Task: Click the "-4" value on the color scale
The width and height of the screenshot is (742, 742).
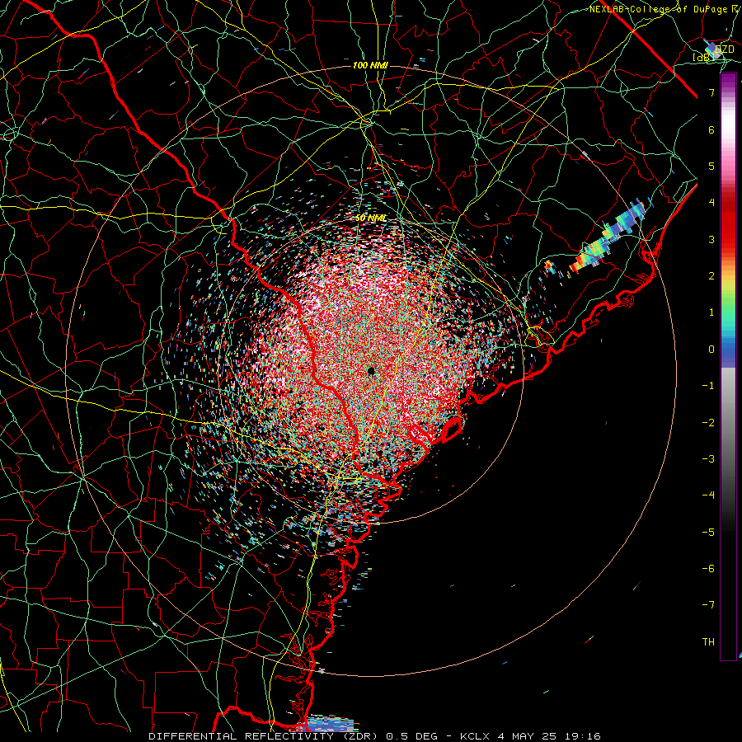Action: coord(708,495)
